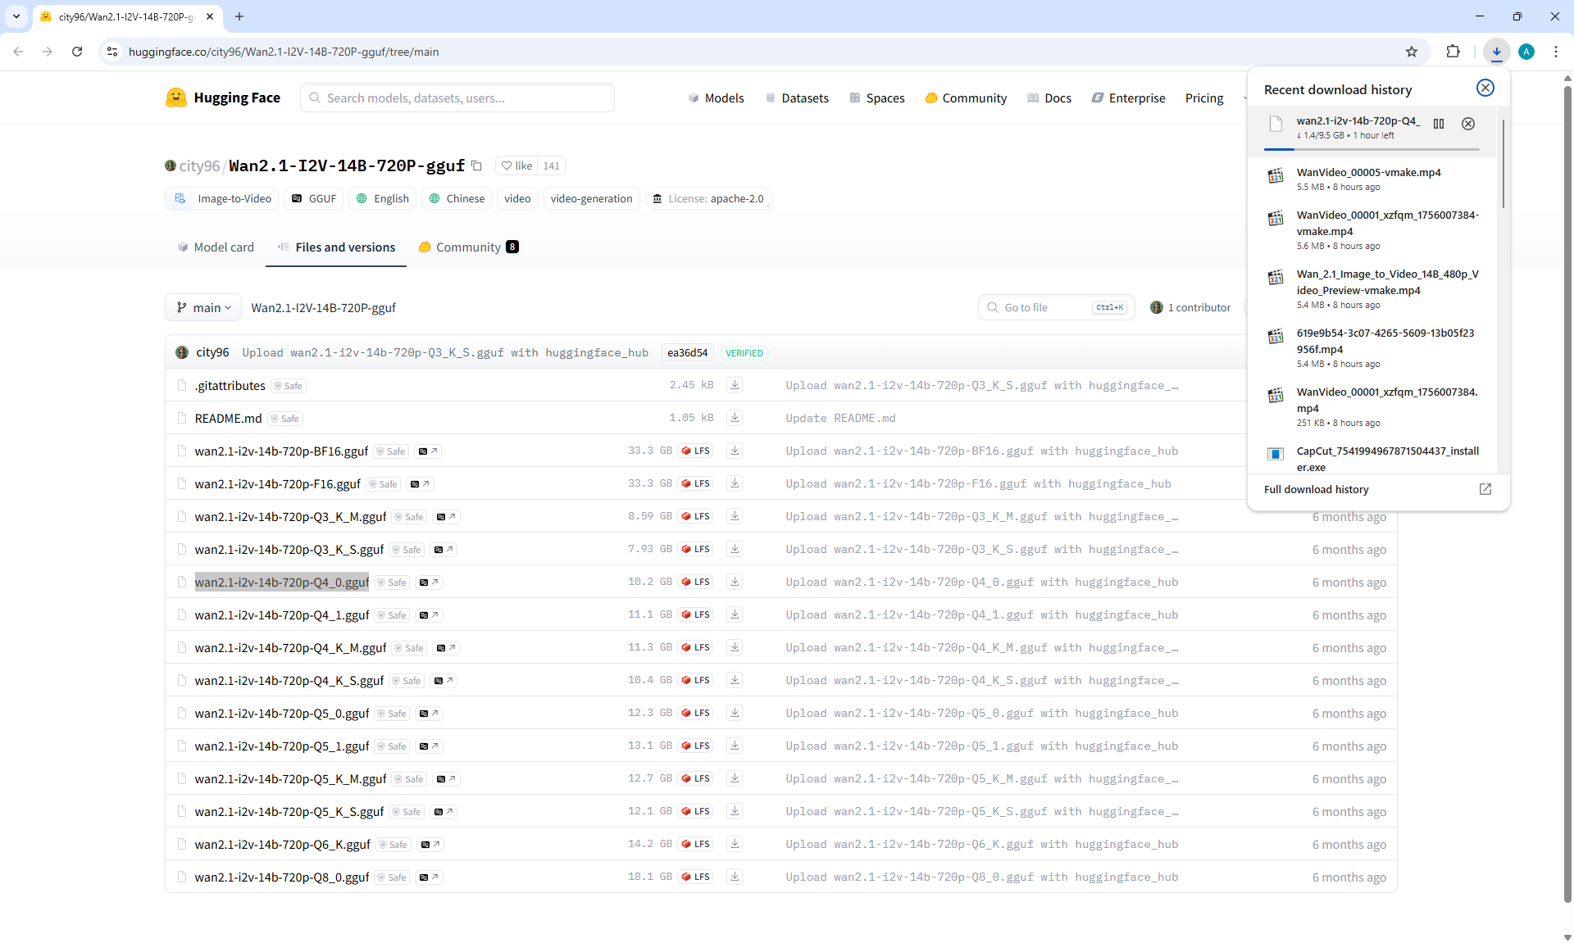Open the Chrome extensions puzzle icon
The height and width of the screenshot is (943, 1574).
[x=1453, y=52]
